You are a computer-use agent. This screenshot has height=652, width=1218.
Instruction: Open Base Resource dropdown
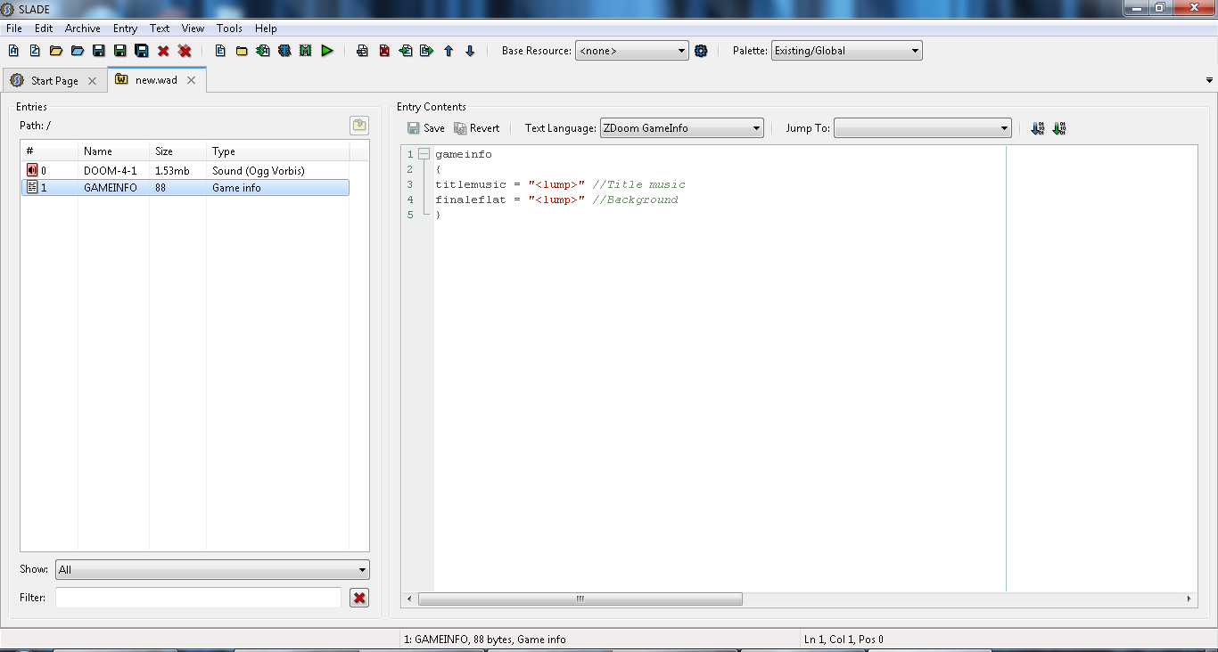coord(632,51)
